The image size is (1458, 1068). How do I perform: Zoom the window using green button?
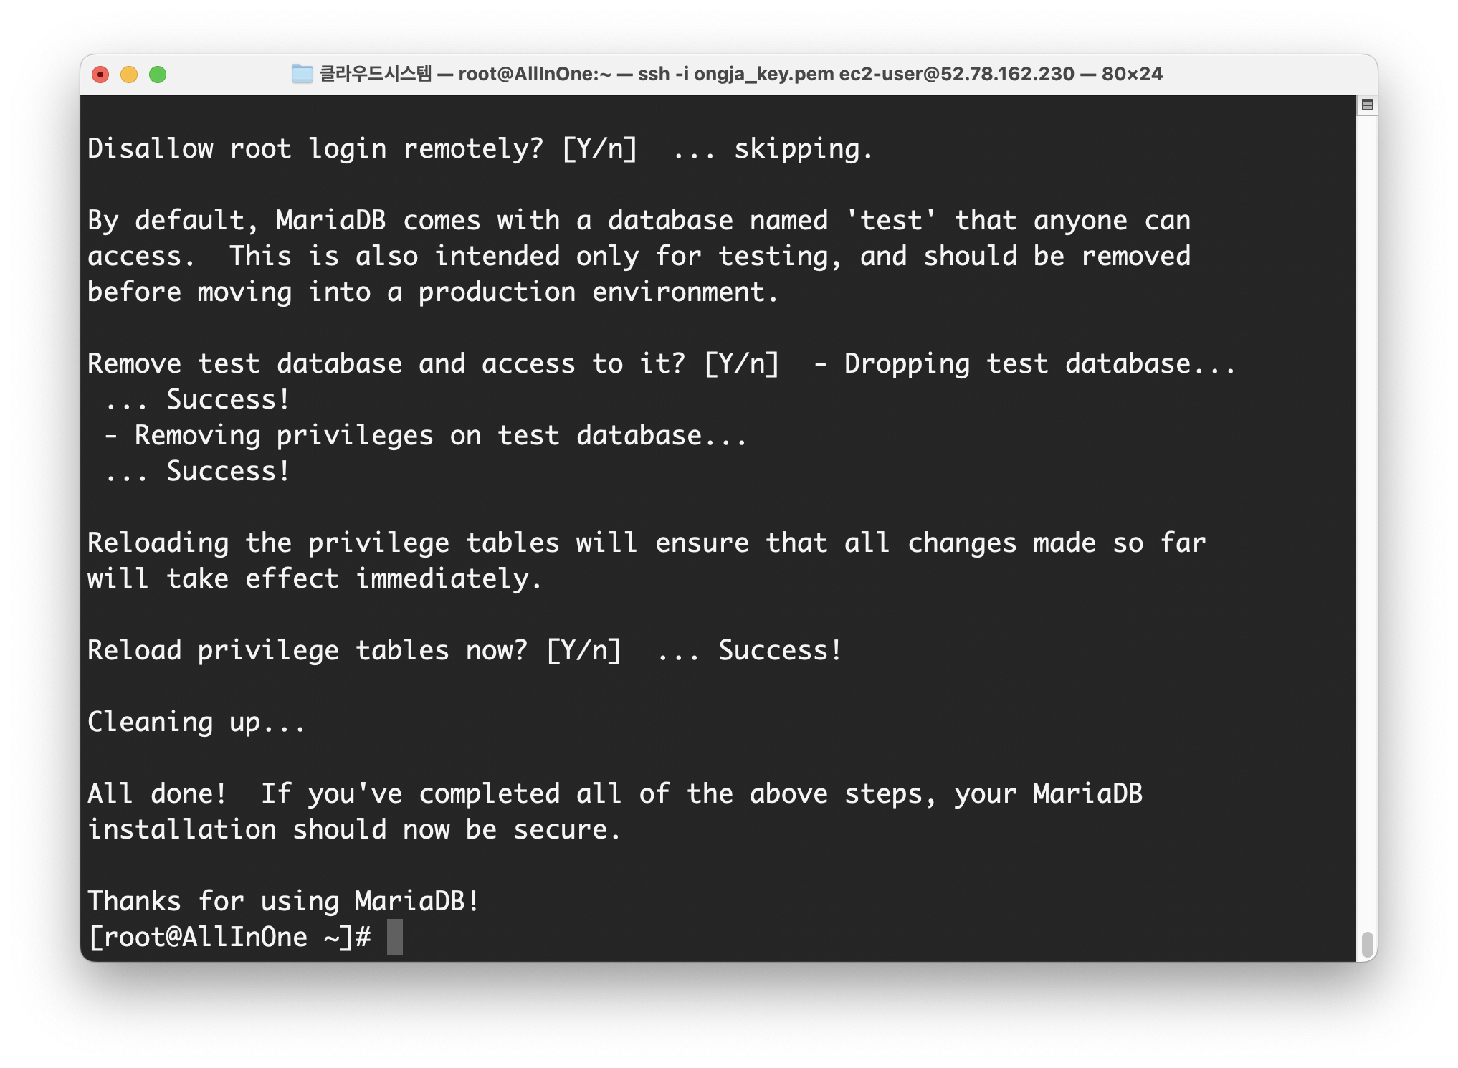158,75
